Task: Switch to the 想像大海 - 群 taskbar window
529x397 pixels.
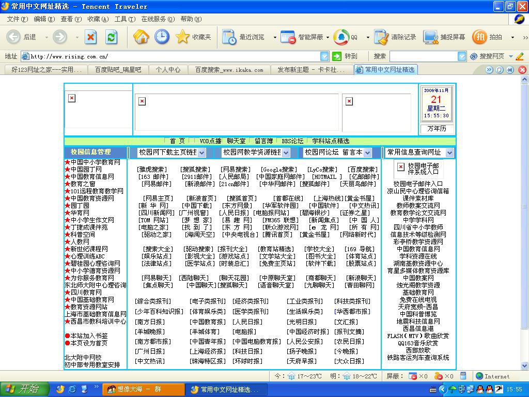Action: click(x=143, y=389)
